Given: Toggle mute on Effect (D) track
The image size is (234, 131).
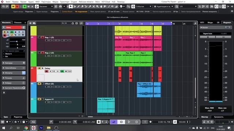Looking at the screenshot, I should click(x=39, y=84).
